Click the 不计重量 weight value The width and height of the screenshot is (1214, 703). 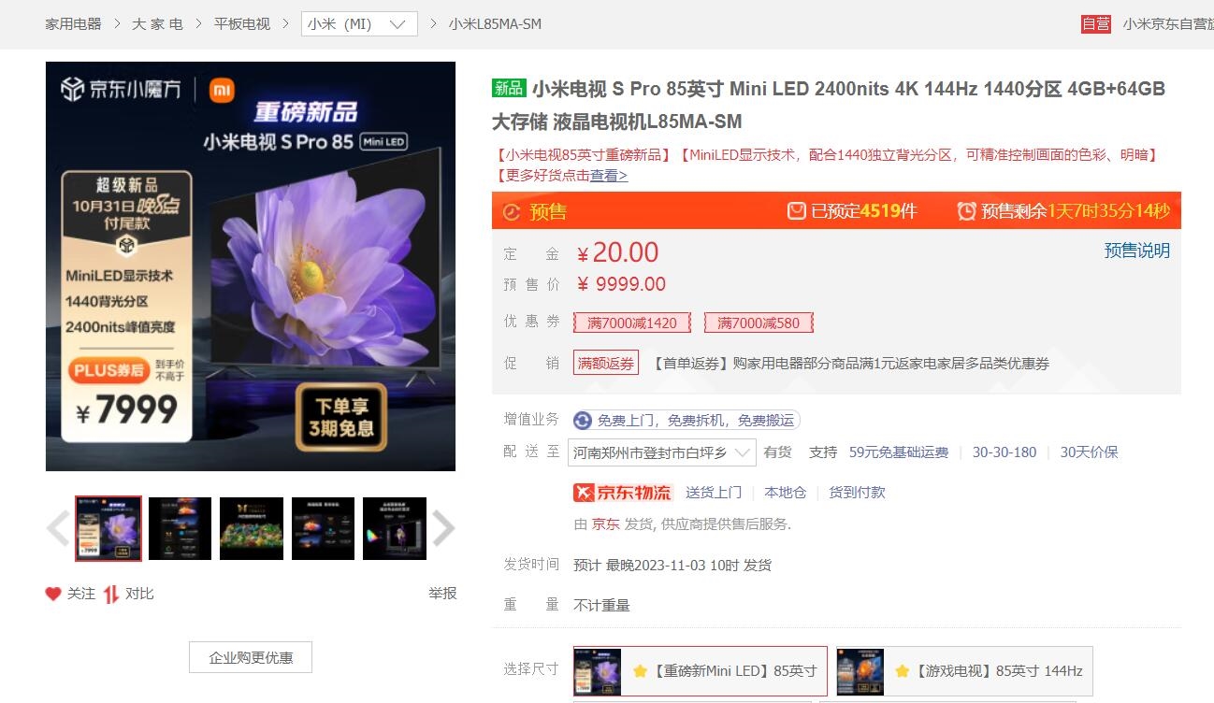[x=601, y=605]
